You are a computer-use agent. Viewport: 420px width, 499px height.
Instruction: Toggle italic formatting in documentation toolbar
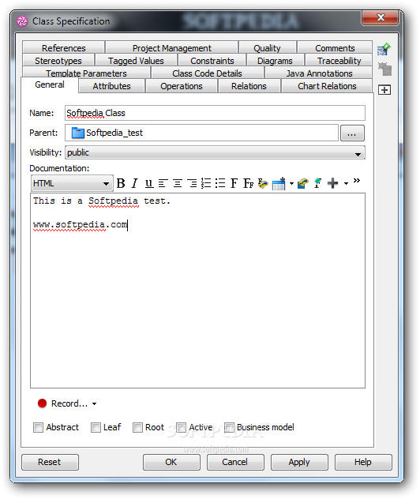(135, 183)
